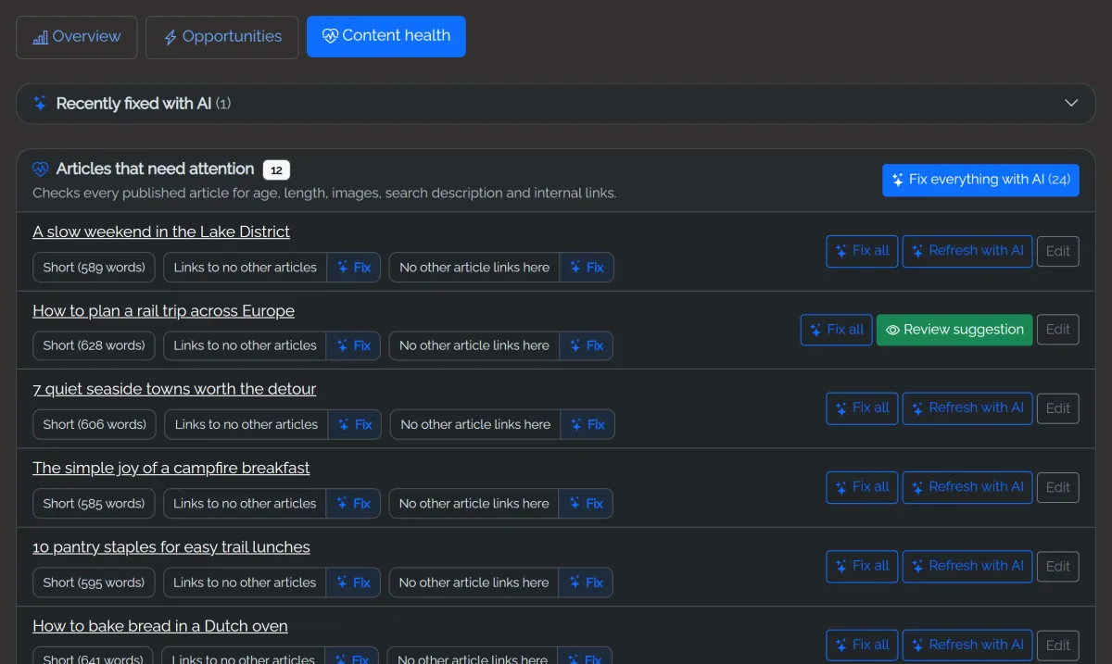Edit the campfire breakfast article
The height and width of the screenshot is (664, 1112).
pyautogui.click(x=1058, y=487)
